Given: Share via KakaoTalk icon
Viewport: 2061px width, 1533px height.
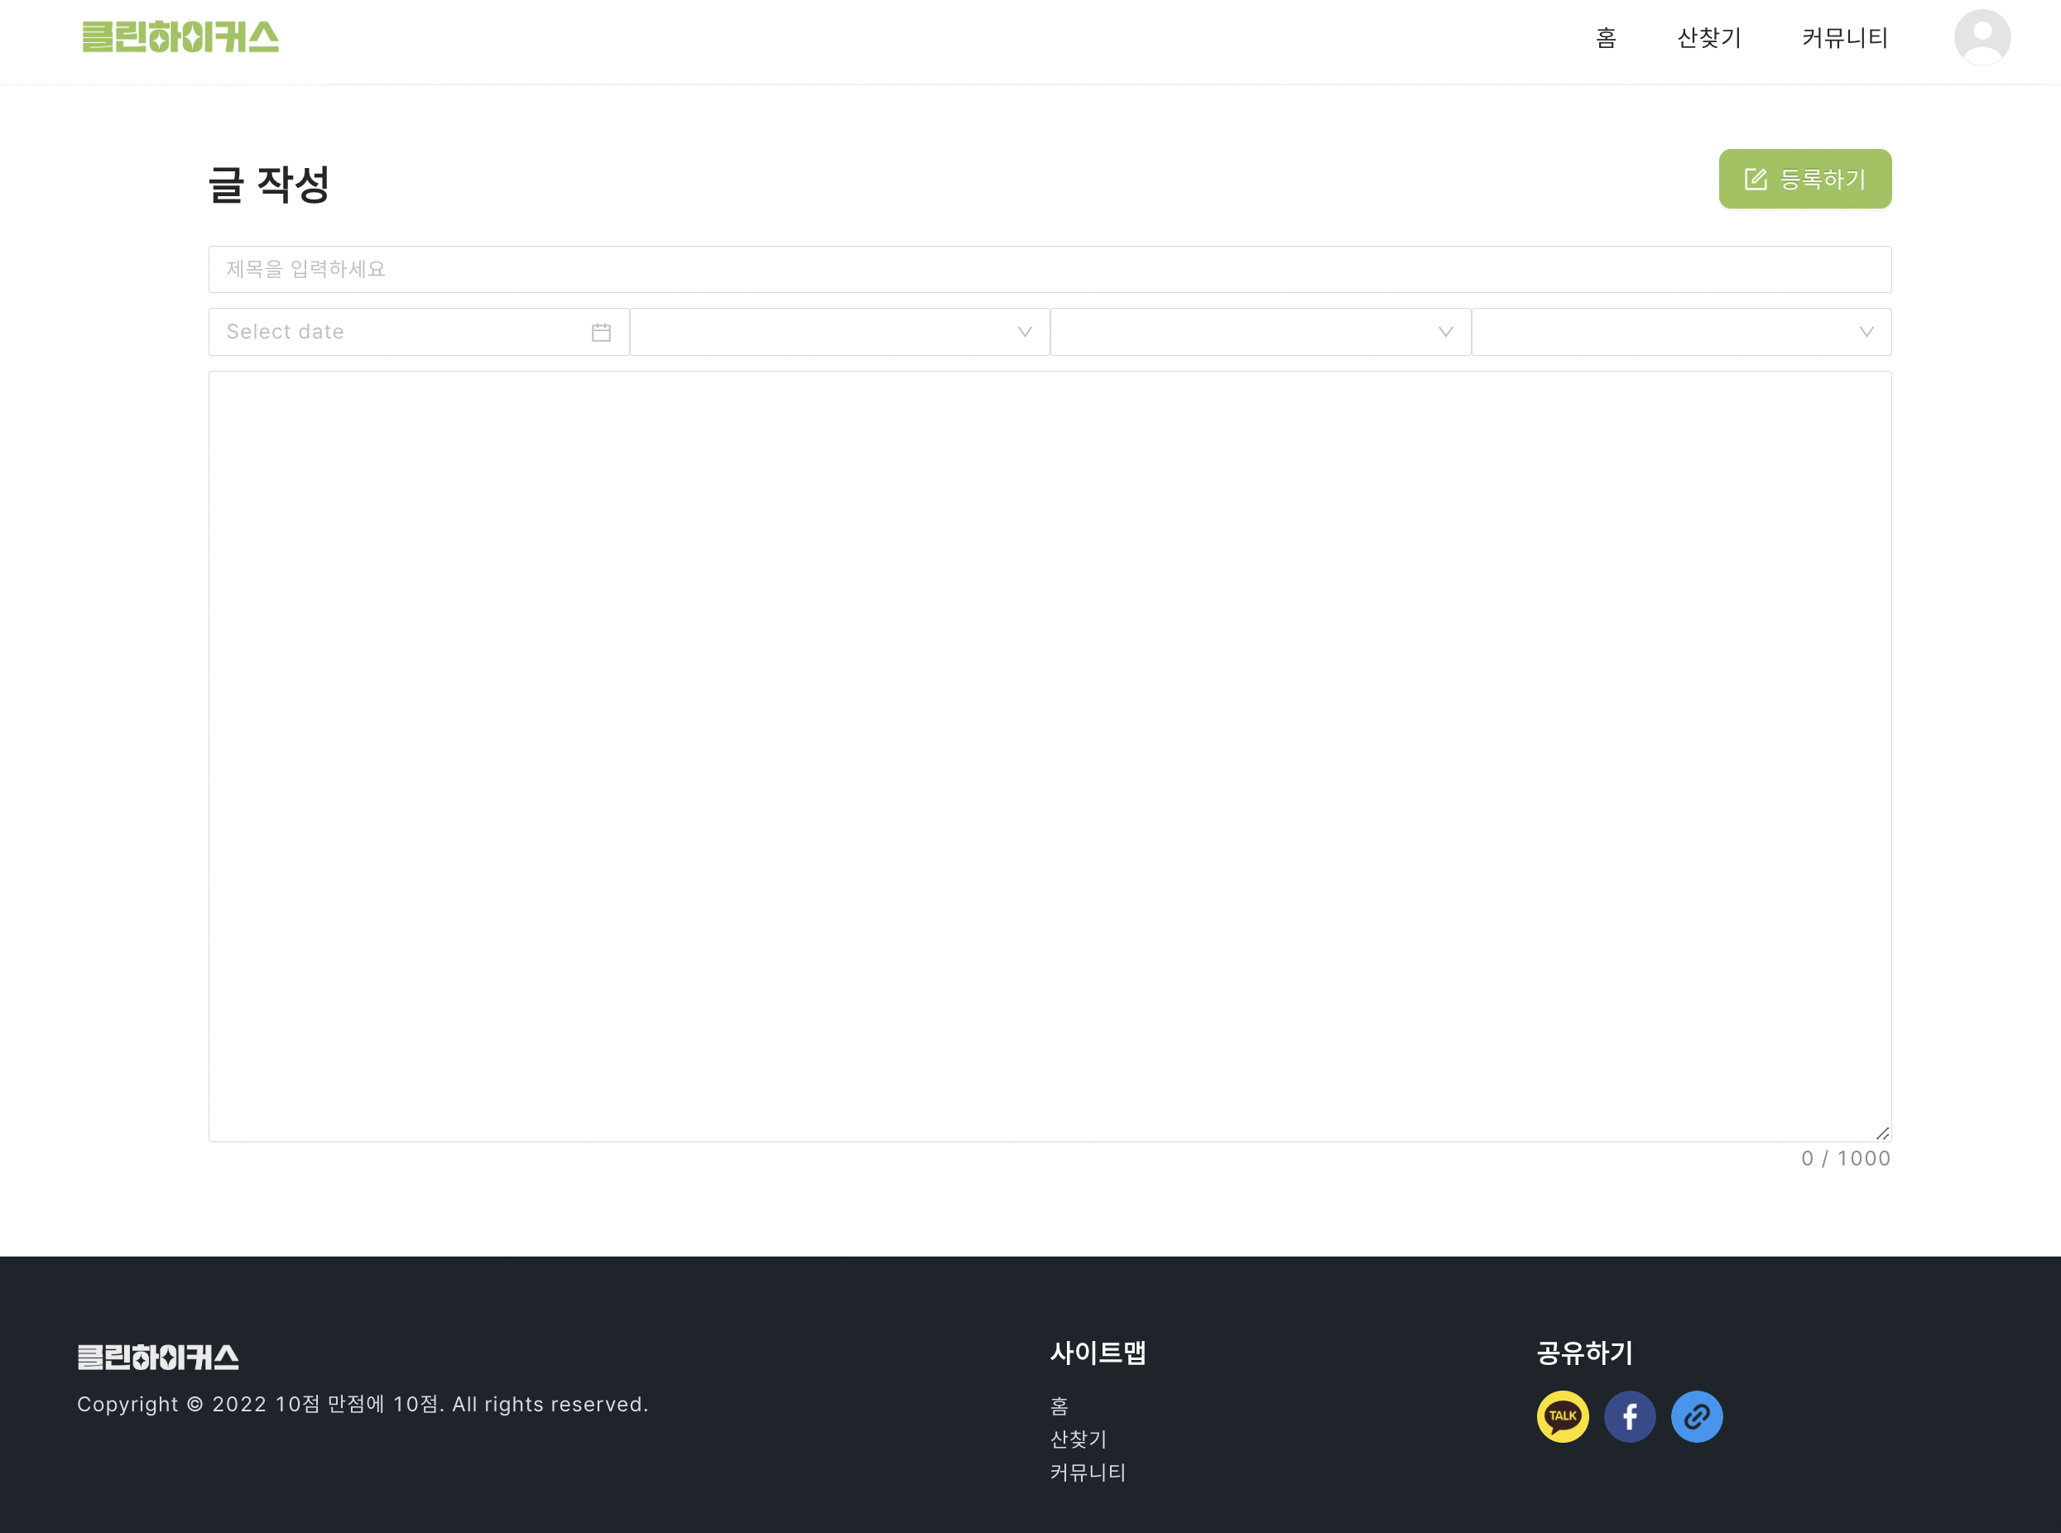Looking at the screenshot, I should pos(1562,1416).
